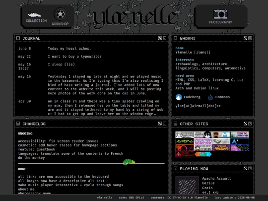Click the ylae[at]airmail[dot]cc email text
268x201 pixels.
point(198,106)
